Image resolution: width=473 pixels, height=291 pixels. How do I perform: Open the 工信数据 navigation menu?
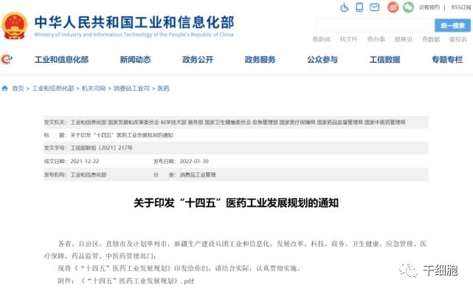pyautogui.click(x=385, y=60)
